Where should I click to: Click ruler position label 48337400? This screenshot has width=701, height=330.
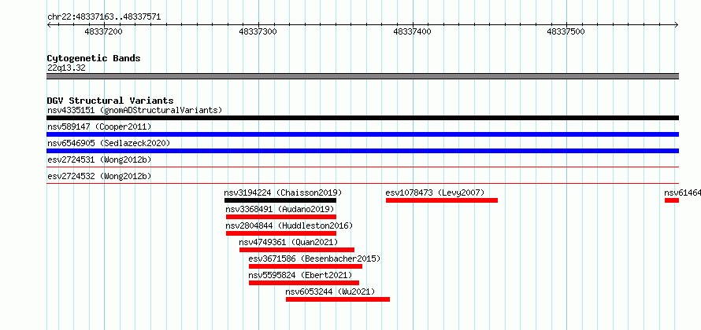coord(412,32)
